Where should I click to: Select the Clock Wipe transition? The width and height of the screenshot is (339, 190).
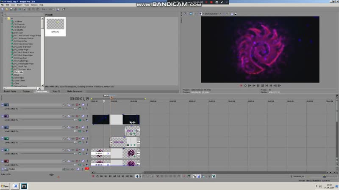19,78
